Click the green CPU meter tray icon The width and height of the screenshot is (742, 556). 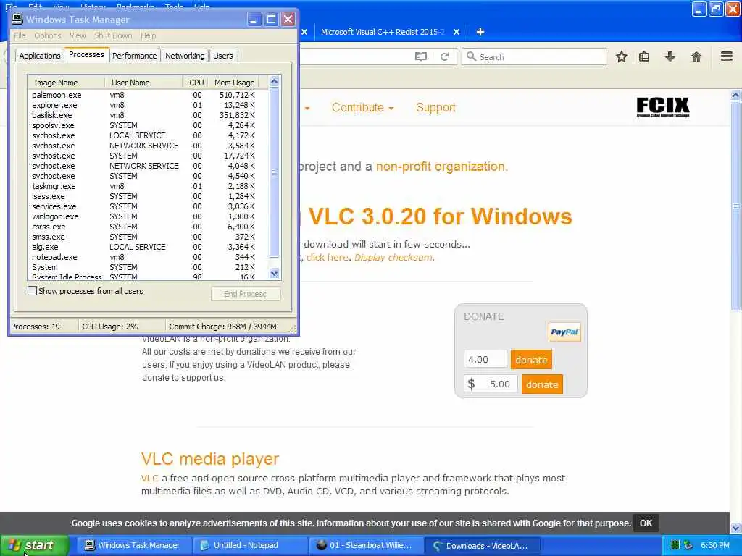675,545
